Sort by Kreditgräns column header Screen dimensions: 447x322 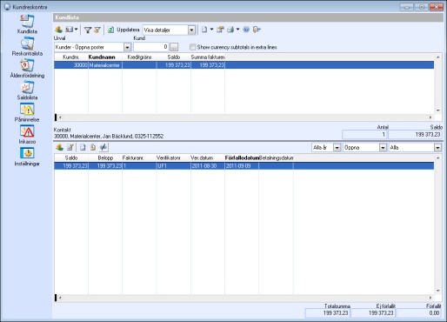click(139, 57)
